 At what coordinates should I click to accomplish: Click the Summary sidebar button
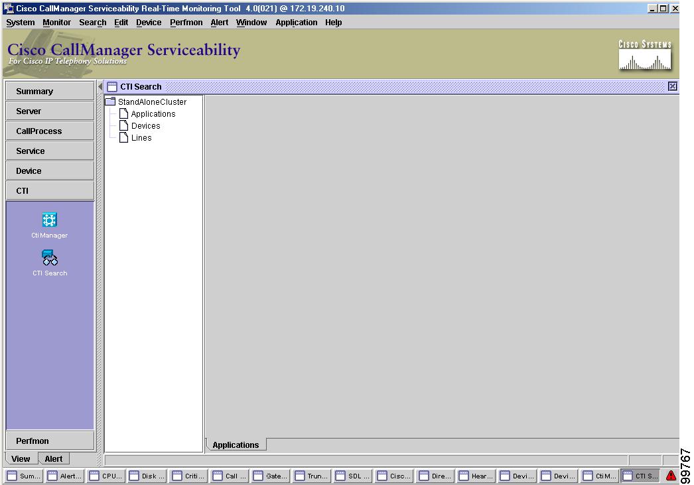click(50, 91)
